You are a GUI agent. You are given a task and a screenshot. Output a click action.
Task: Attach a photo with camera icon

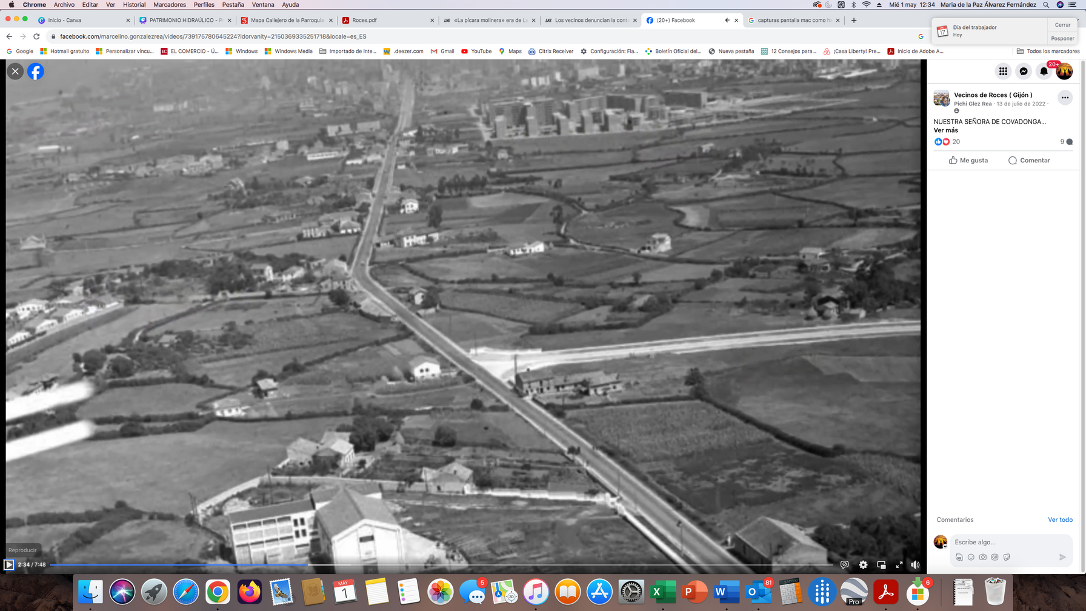click(982, 557)
